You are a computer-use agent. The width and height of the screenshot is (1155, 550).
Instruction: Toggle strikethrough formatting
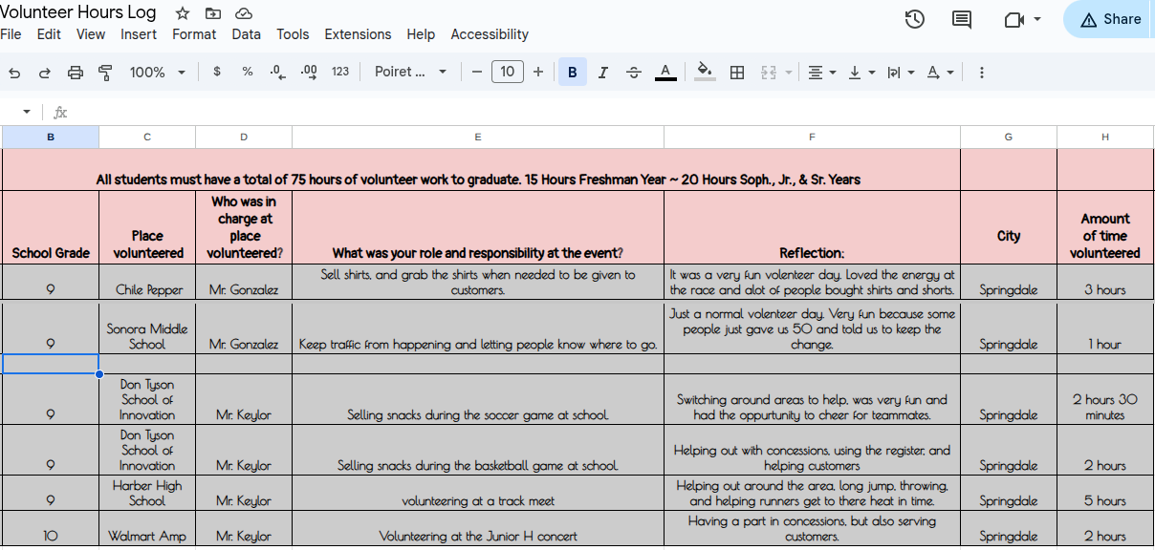pyautogui.click(x=634, y=72)
